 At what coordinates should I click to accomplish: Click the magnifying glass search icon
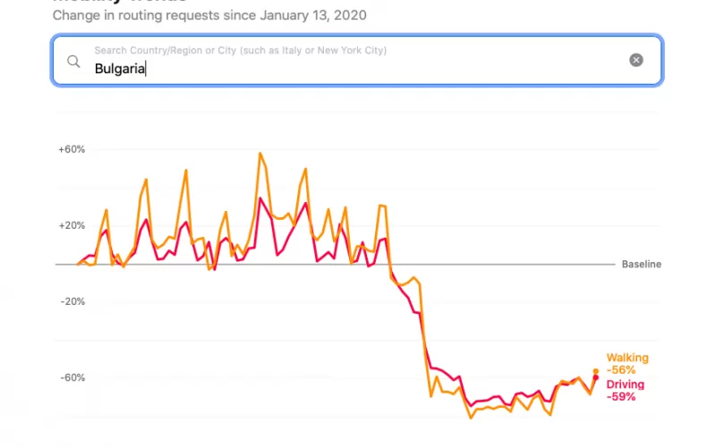tap(73, 61)
